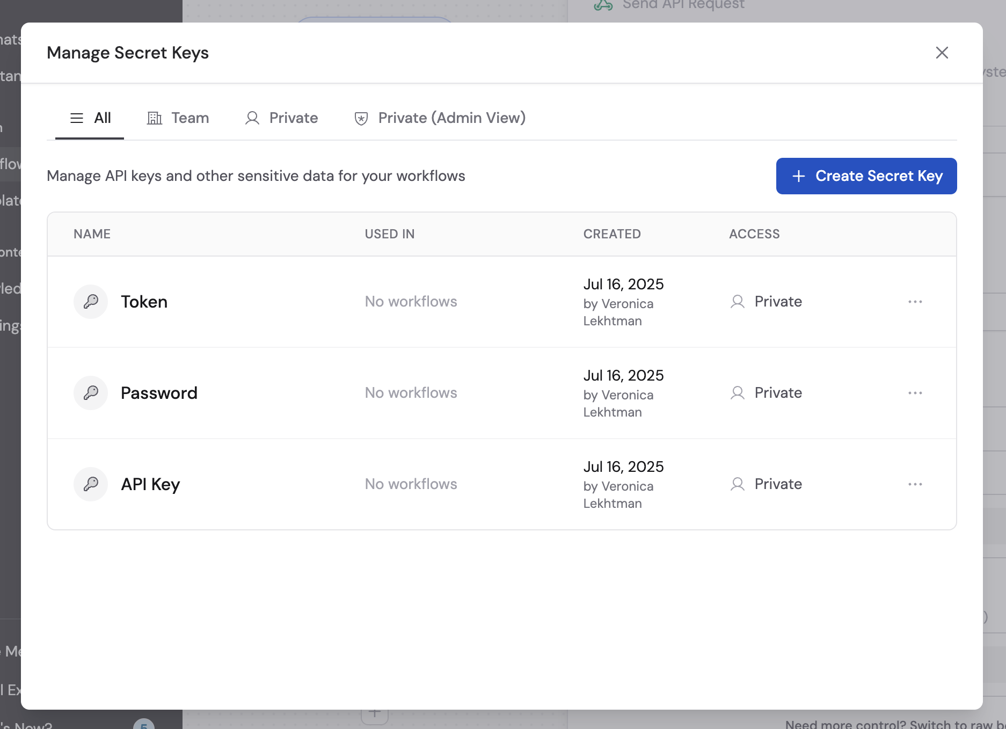Click the key icon beside Token
Viewport: 1006px width, 729px height.
[91, 301]
